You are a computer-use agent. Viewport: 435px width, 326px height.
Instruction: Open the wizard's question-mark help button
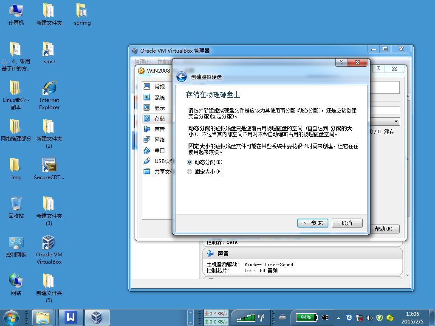[x=341, y=62]
